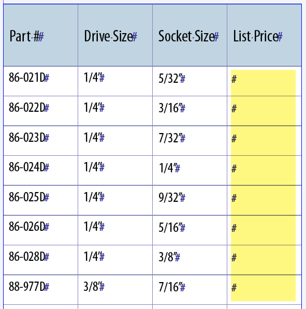Select the List Price header cell

pos(264,35)
